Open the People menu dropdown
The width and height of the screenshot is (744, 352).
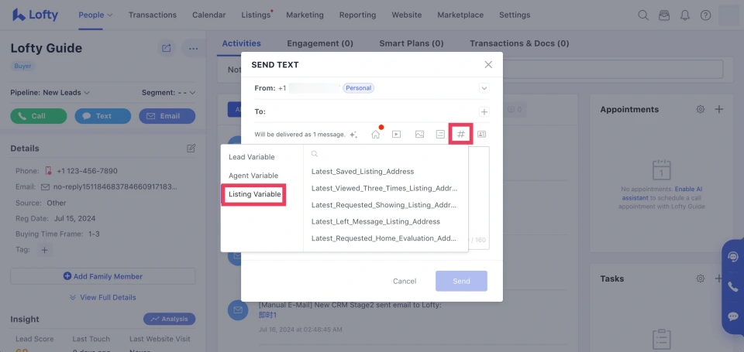(95, 15)
